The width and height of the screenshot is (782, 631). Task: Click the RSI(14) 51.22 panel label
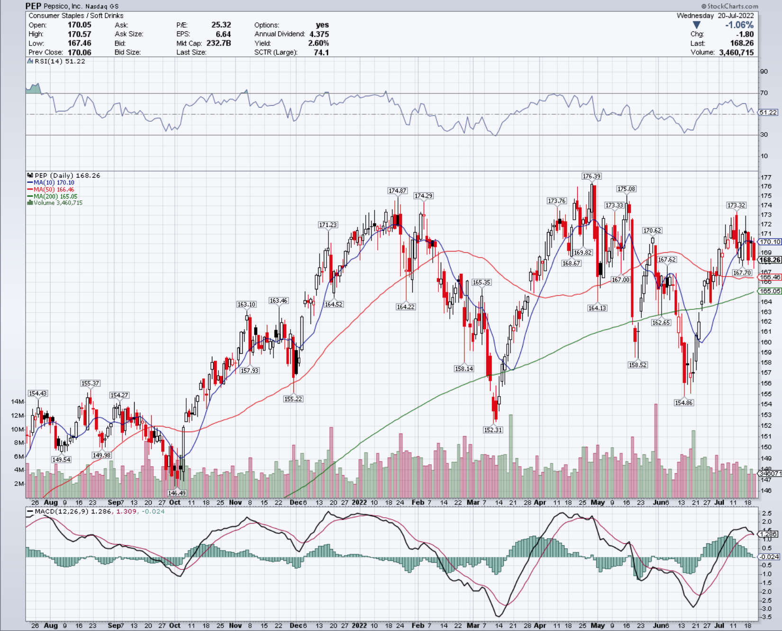[60, 61]
